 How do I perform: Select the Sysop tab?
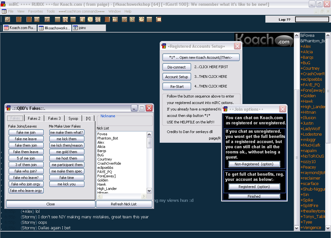[x=73, y=119]
